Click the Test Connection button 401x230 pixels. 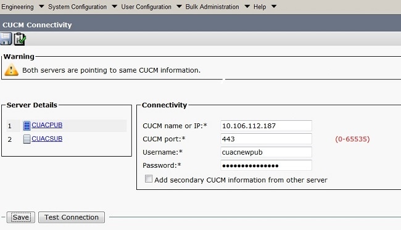point(72,217)
